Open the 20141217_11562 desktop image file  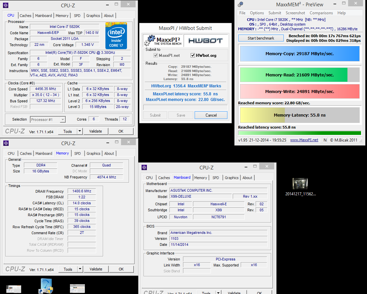300,187
